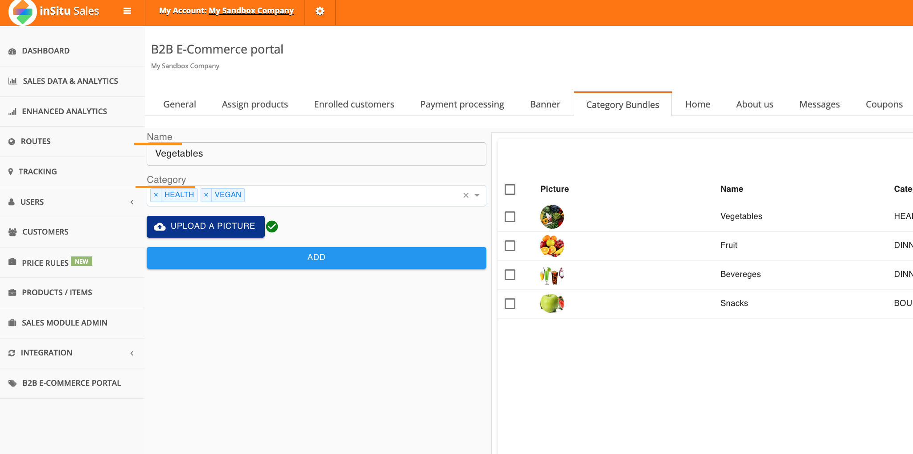Open the Coupons tab

pyautogui.click(x=884, y=104)
